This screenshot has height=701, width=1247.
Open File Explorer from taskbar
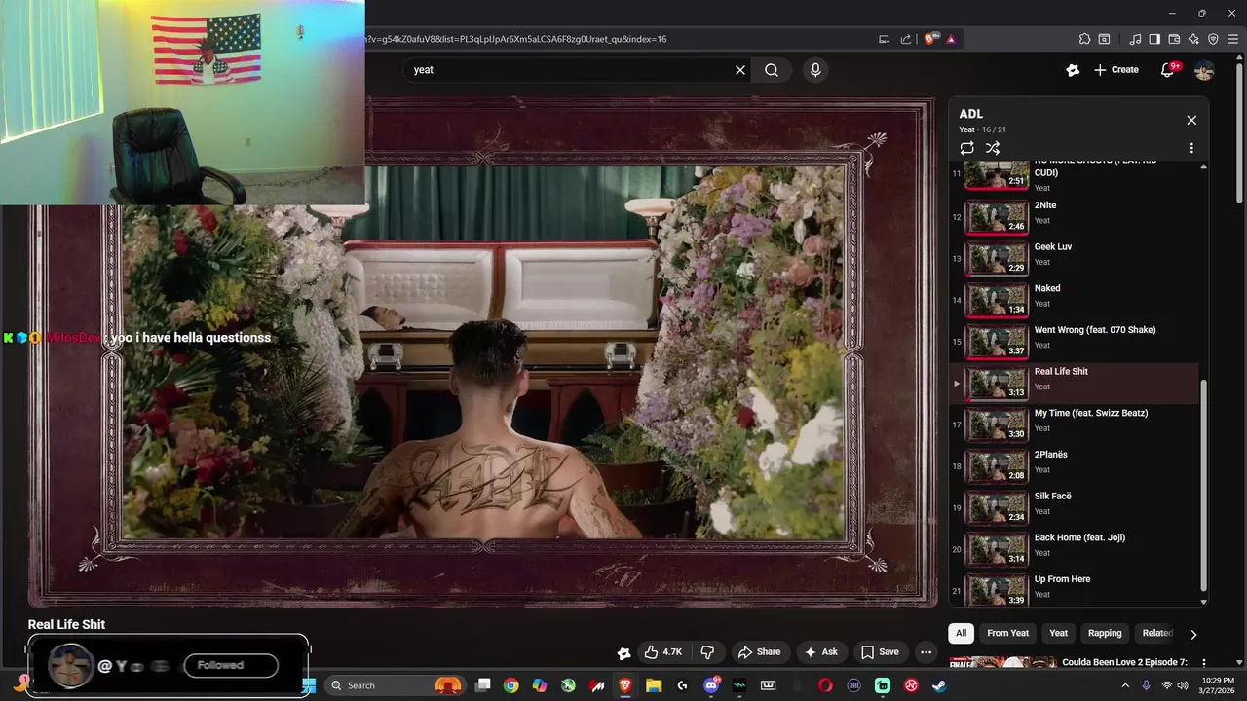654,685
